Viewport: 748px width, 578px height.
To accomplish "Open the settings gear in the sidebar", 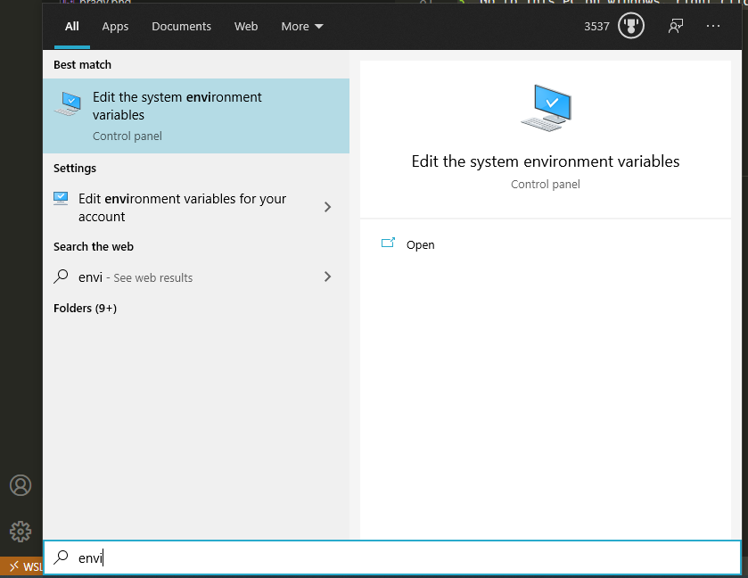I will click(20, 532).
